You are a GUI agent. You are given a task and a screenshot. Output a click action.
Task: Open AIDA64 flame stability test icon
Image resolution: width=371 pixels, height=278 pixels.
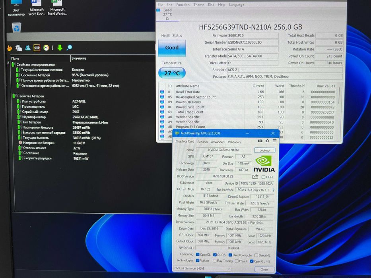point(10,48)
